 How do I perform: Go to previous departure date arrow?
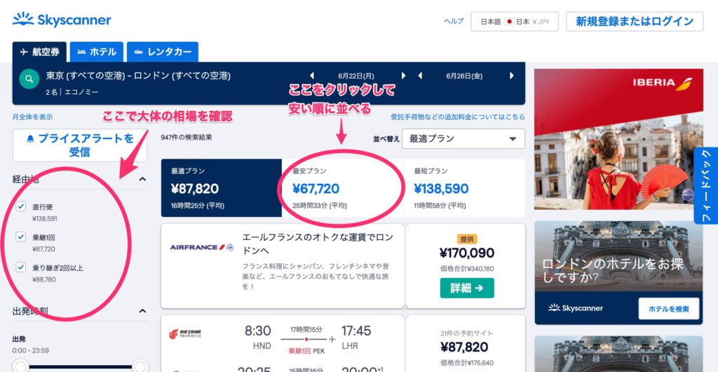pyautogui.click(x=312, y=76)
